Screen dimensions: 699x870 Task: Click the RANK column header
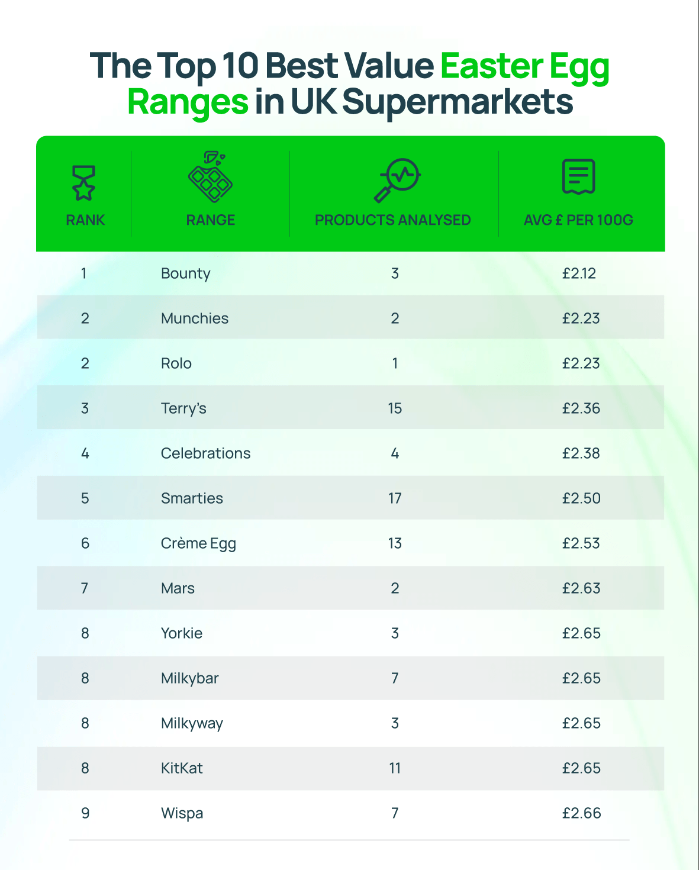coord(85,220)
